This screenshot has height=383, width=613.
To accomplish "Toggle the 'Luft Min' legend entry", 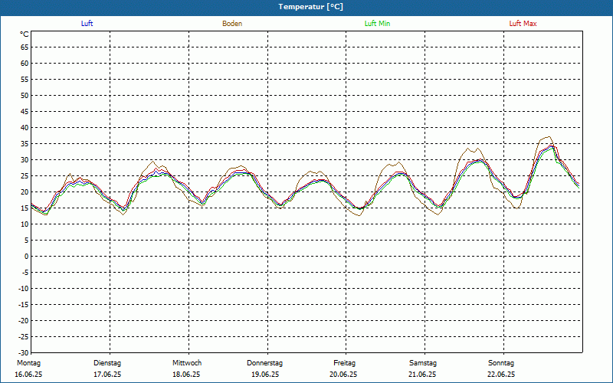I will click(x=377, y=24).
